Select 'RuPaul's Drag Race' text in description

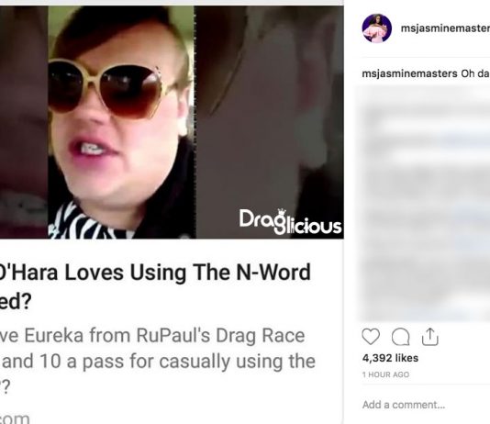click(220, 336)
